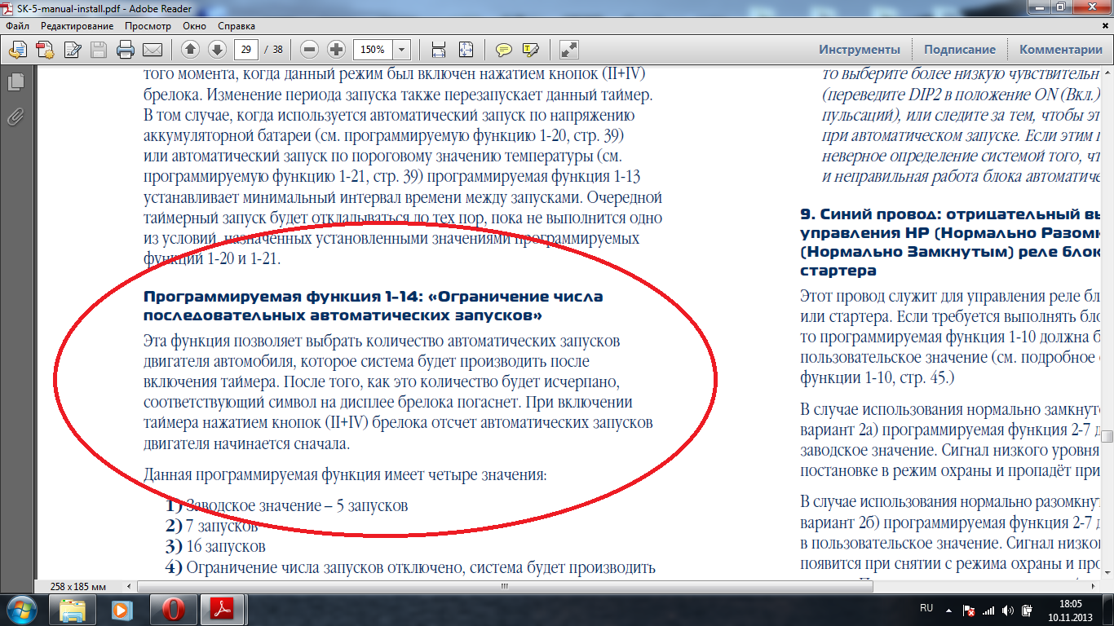Click the Create PDF online icon
The image size is (1114, 626).
(x=45, y=50)
